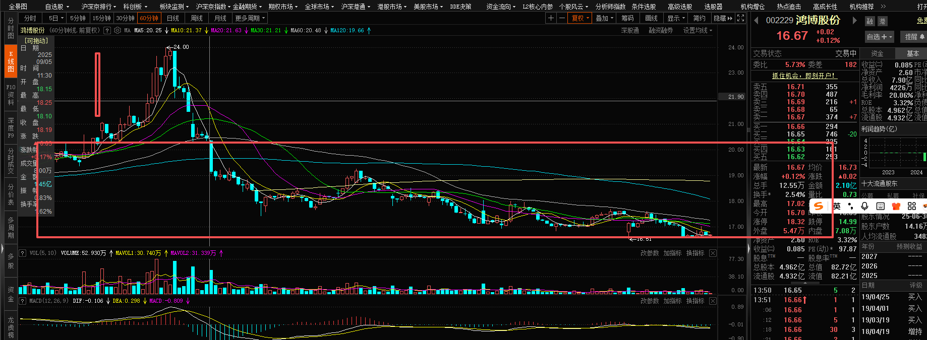This screenshot has width=927, height=340.
Task: Open the 复权 adjustment dropdown
Action: [x=580, y=18]
